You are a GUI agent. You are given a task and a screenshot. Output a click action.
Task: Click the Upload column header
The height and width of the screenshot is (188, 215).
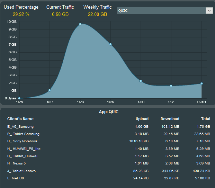pos(142,119)
